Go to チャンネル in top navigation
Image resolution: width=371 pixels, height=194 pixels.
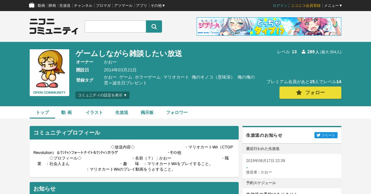pyautogui.click(x=83, y=6)
